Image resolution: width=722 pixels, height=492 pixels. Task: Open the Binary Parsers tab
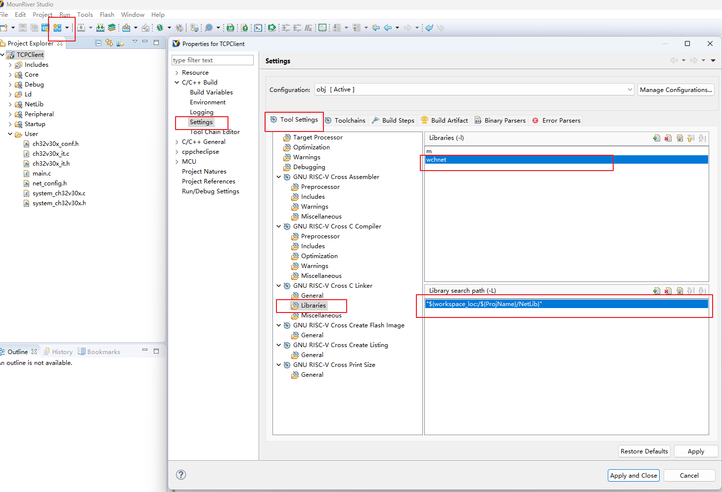coord(500,120)
